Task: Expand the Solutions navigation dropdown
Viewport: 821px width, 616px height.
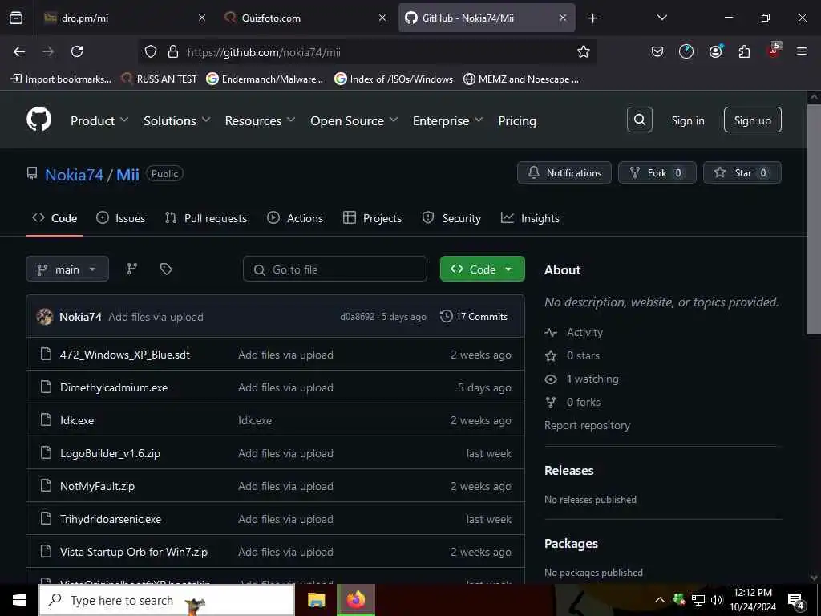Action: pyautogui.click(x=177, y=120)
